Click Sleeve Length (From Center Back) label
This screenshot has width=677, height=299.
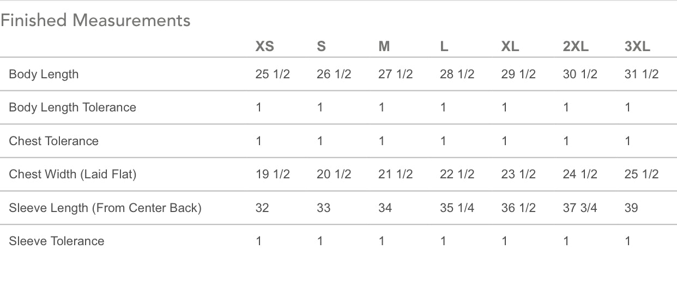tap(105, 208)
